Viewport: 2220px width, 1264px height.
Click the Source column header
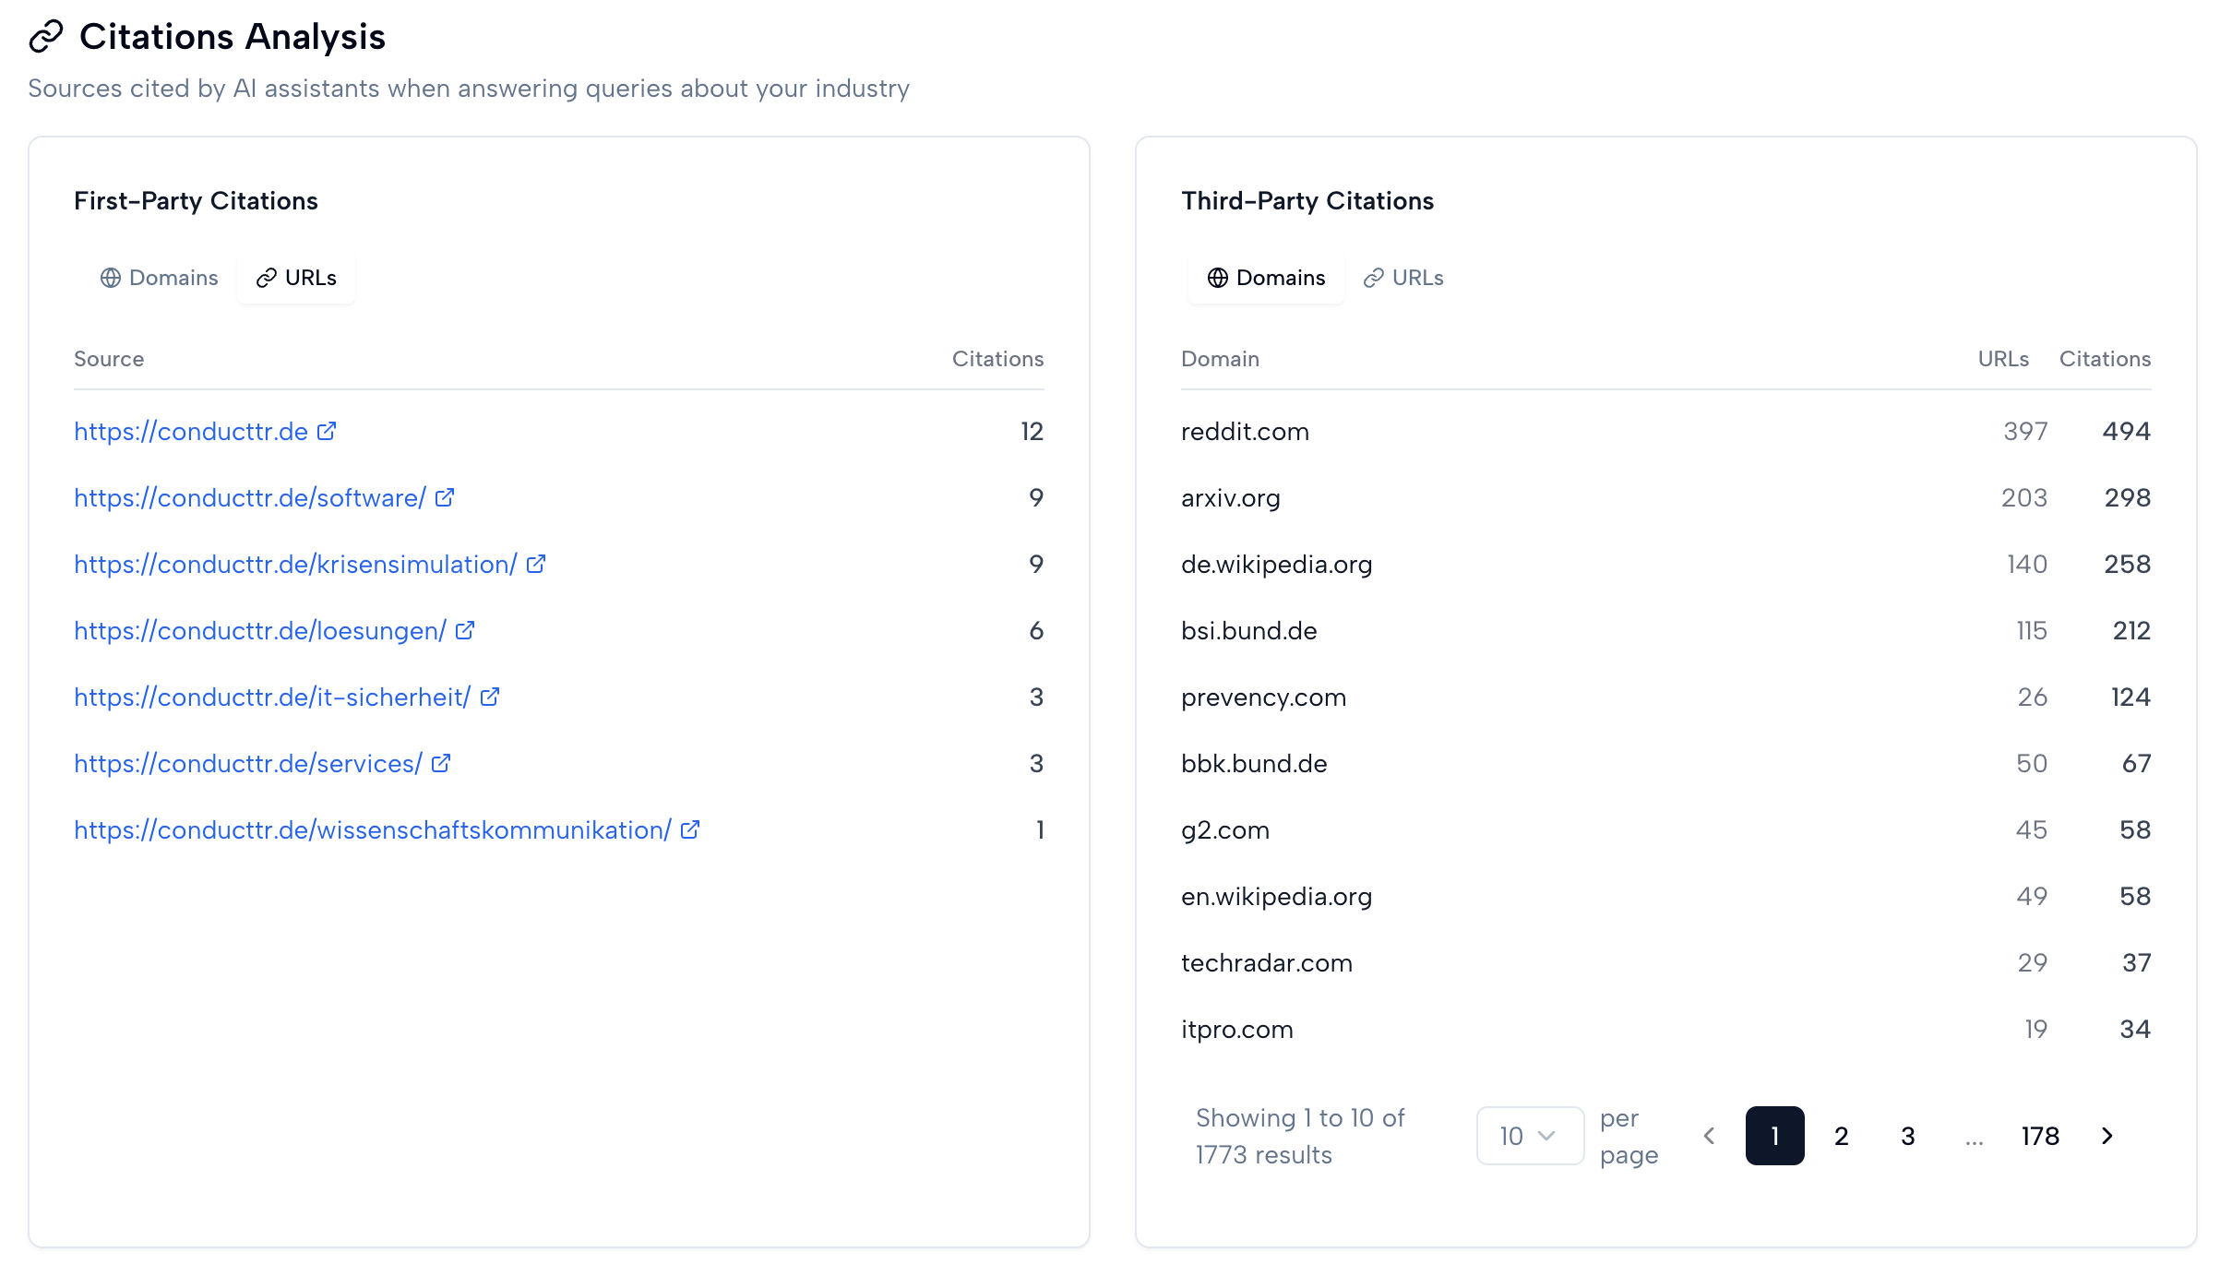tap(109, 359)
